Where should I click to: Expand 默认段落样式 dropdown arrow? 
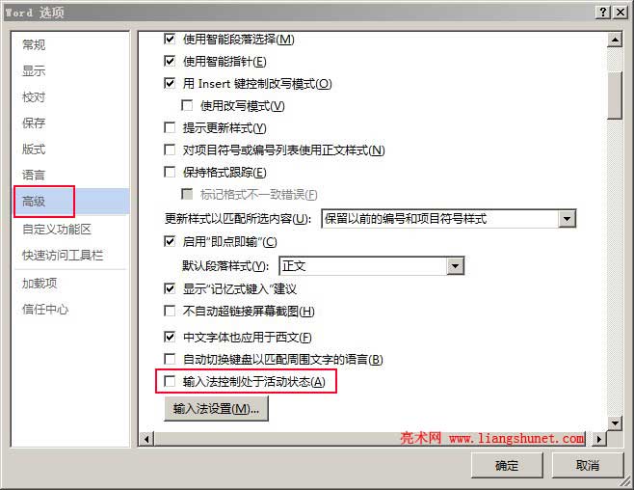[456, 266]
